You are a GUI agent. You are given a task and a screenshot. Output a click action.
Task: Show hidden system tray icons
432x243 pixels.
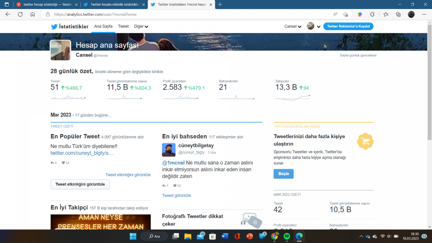tap(361, 236)
